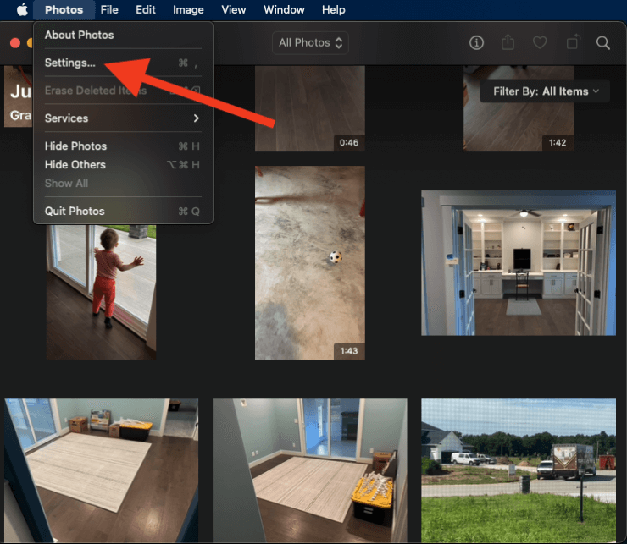
Task: Click the Favorite heart icon
Action: click(x=540, y=42)
